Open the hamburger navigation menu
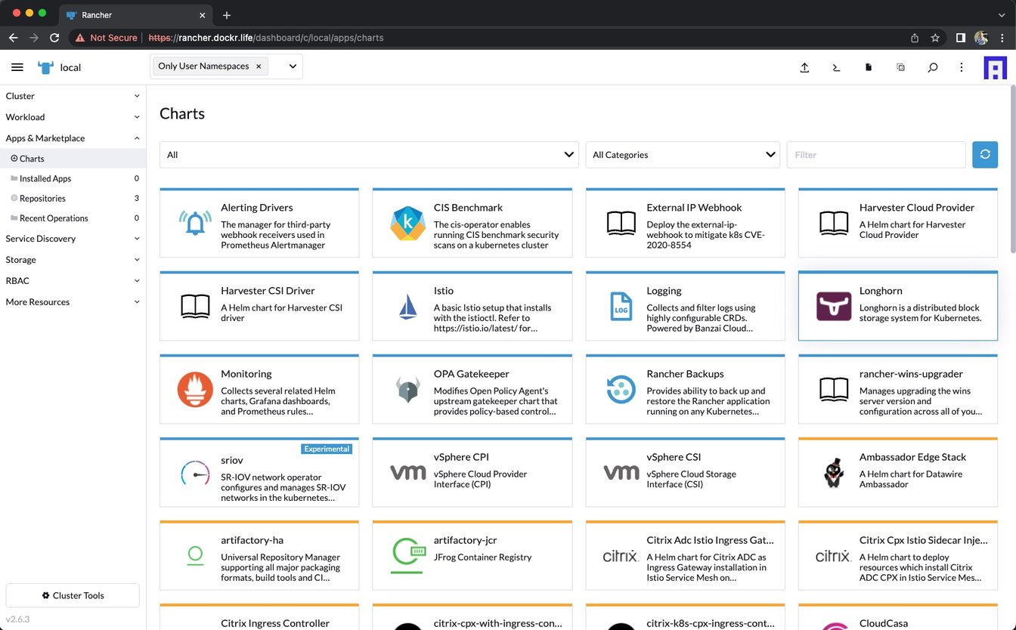 click(x=17, y=67)
